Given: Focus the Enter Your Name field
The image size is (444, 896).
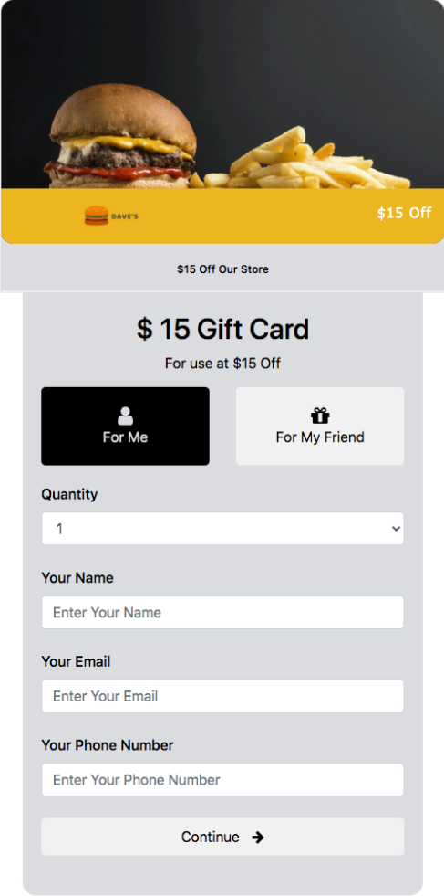Looking at the screenshot, I should (222, 613).
